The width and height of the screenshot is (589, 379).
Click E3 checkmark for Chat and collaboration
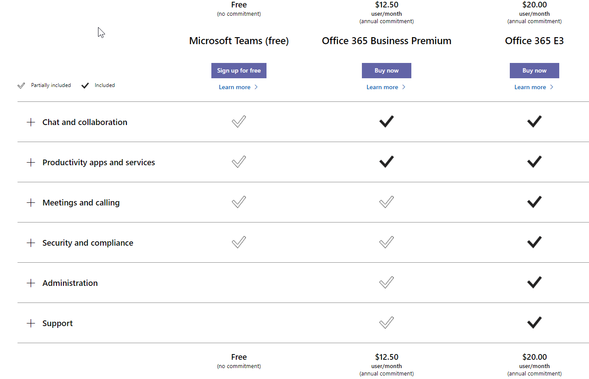tap(534, 122)
